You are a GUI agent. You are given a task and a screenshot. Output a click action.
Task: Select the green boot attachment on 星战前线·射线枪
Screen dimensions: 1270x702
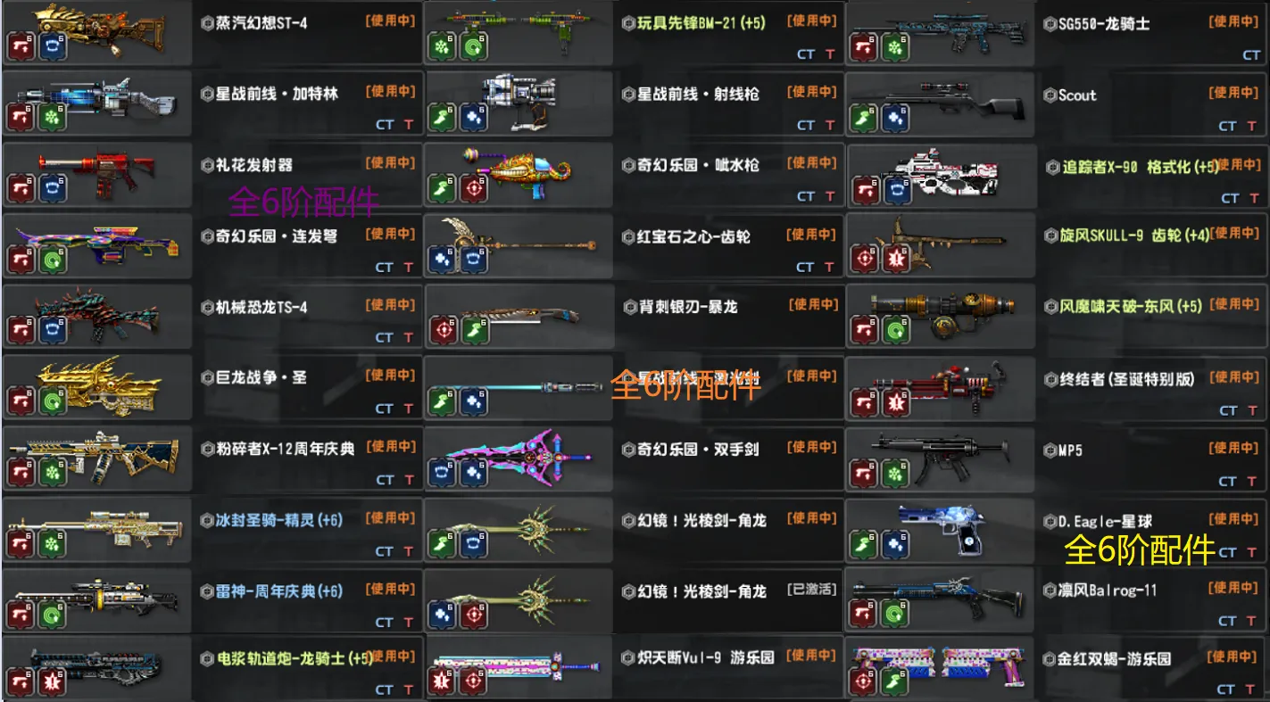[442, 119]
